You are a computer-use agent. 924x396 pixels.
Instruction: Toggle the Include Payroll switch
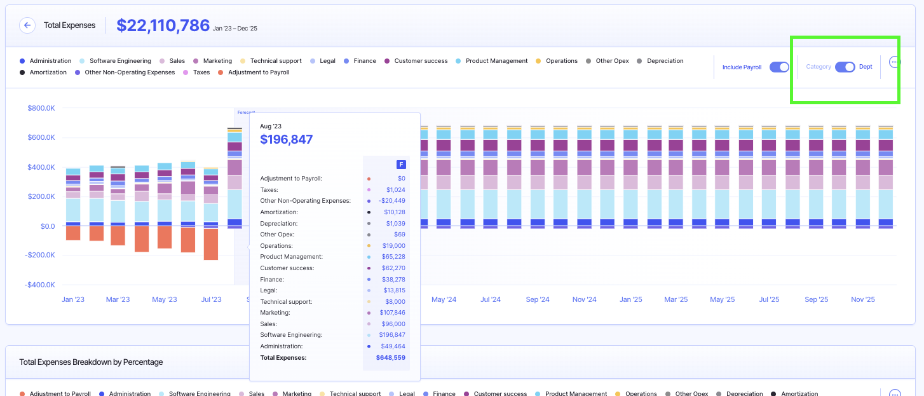click(779, 67)
